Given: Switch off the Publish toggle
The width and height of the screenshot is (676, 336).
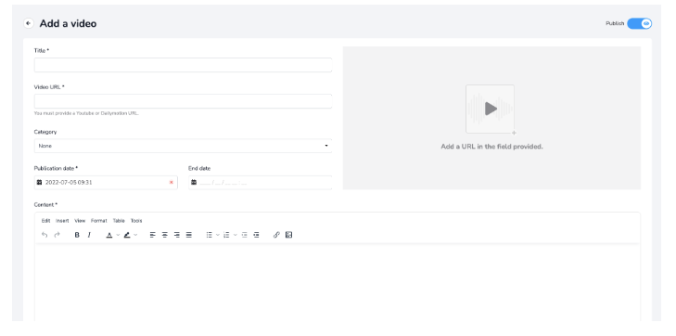Looking at the screenshot, I should click(x=639, y=23).
